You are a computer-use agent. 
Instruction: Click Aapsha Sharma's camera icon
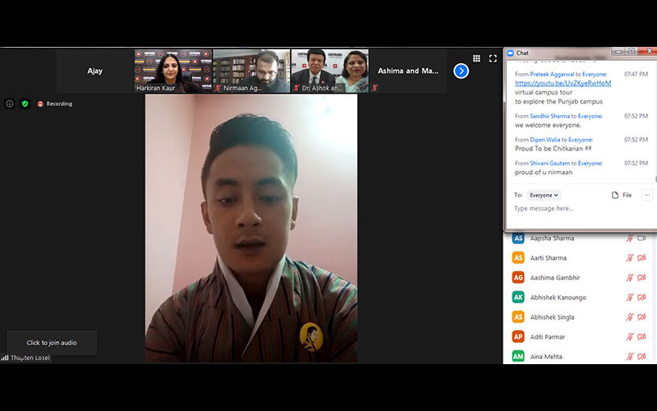(x=641, y=238)
